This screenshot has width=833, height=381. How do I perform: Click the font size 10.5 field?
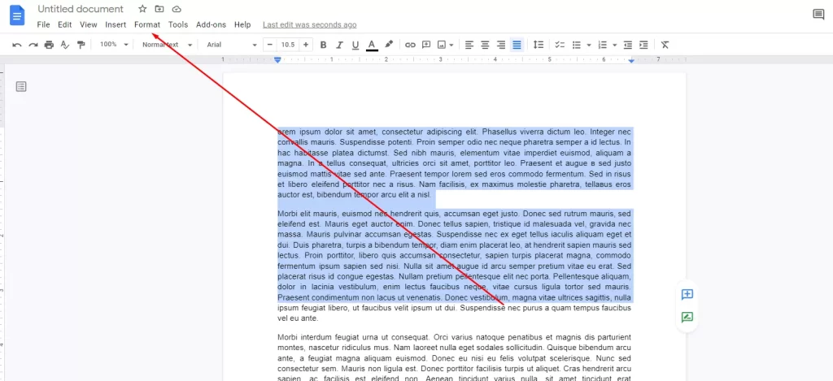point(288,45)
